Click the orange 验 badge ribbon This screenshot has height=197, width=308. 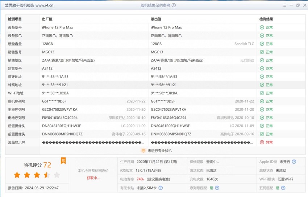click(63, 161)
